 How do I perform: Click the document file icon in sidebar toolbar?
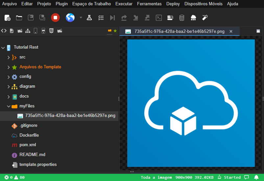point(12,31)
